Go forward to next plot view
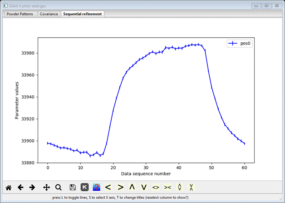 coord(32,187)
